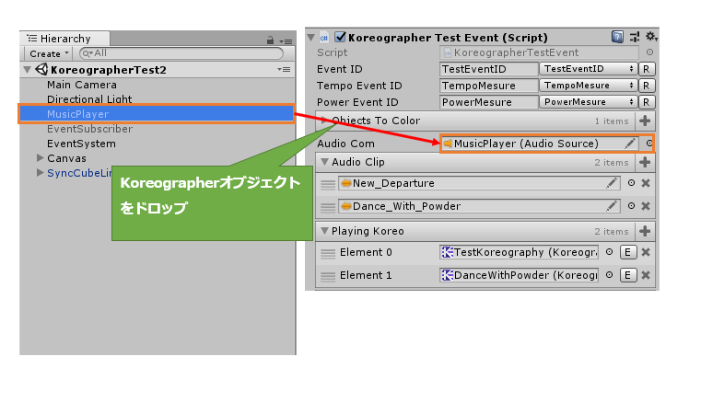Click R button next to Power Event ID
Image resolution: width=701 pixels, height=403 pixels.
pyautogui.click(x=646, y=102)
